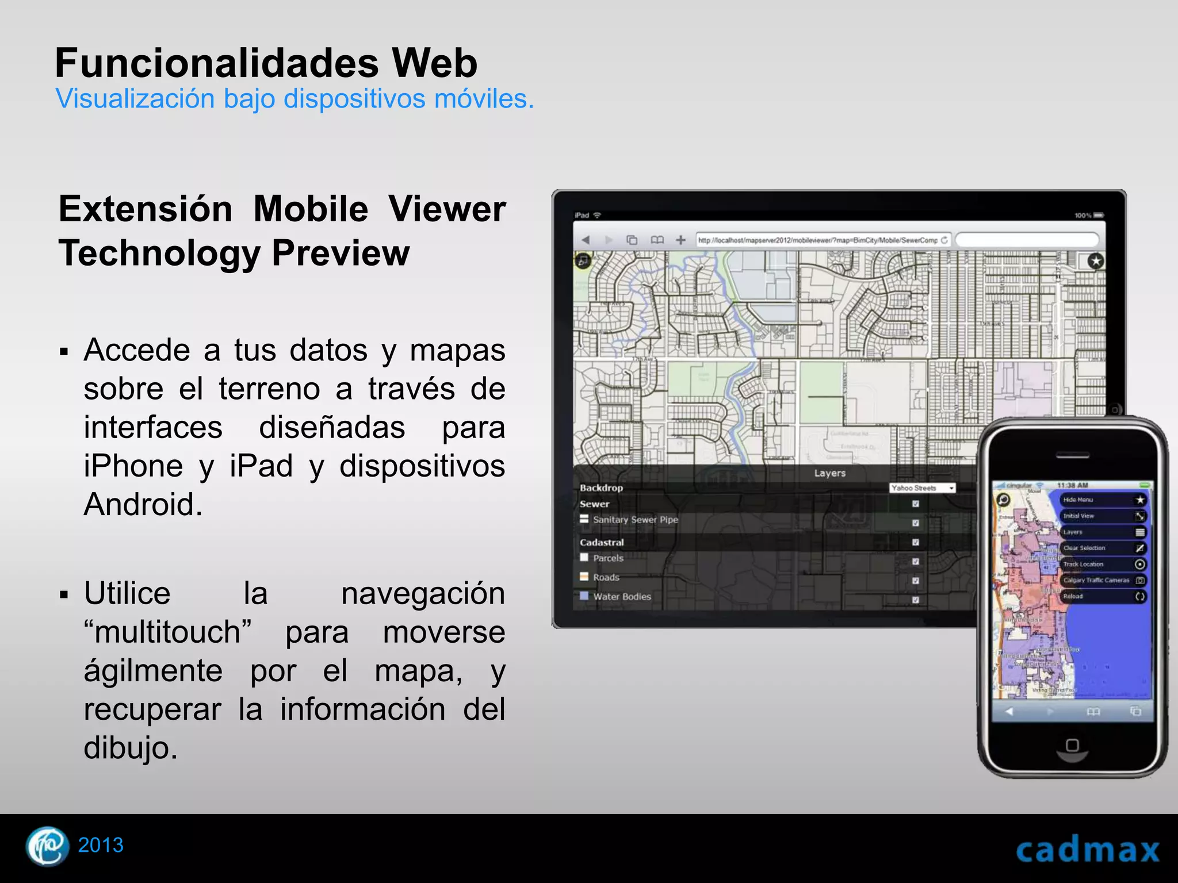This screenshot has height=883, width=1178.
Task: Toggle the Water Bodies layer checkbox
Action: [916, 600]
